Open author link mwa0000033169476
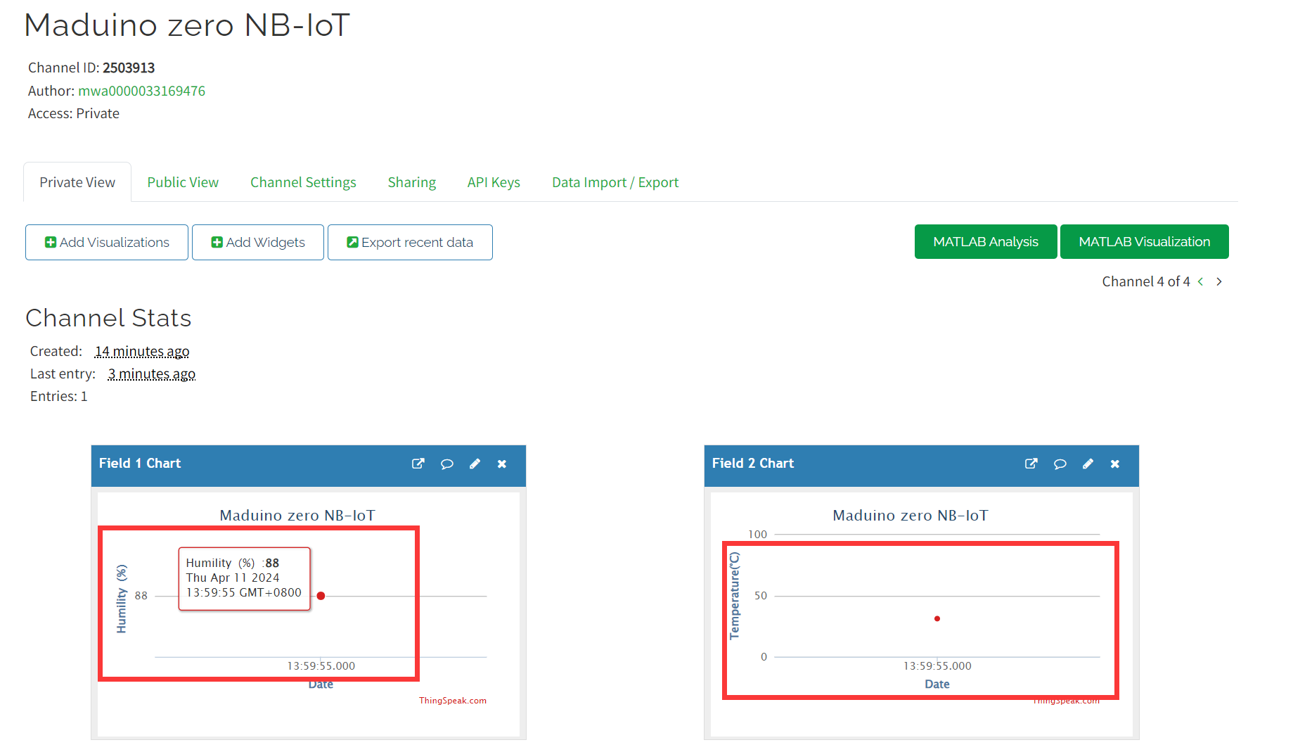The width and height of the screenshot is (1293, 752). pyautogui.click(x=141, y=91)
